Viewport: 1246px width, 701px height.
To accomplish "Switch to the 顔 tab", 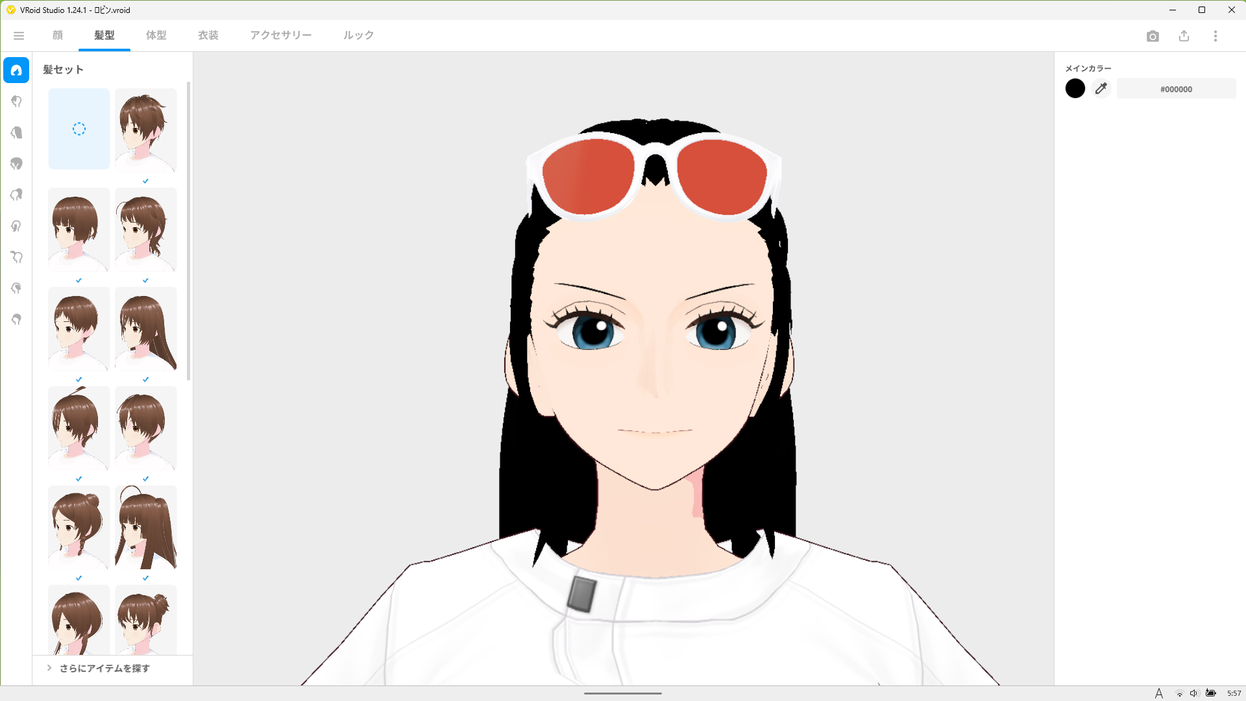I will [58, 35].
